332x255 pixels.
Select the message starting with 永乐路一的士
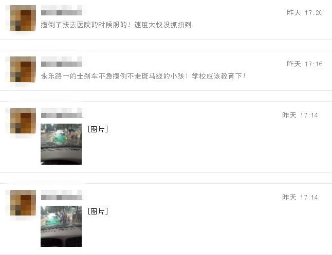(143, 76)
